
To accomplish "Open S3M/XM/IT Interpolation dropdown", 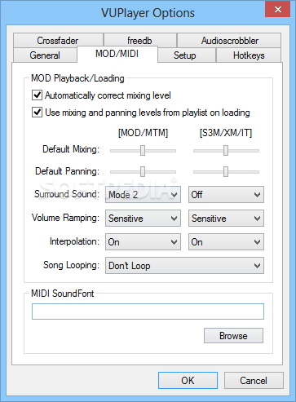I will click(226, 242).
